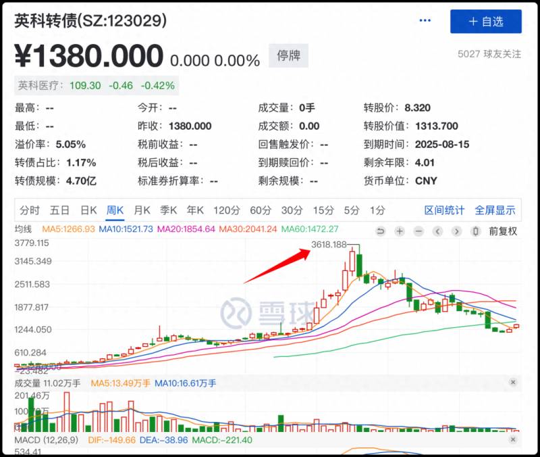Toggle candlestick style icon

point(476,231)
